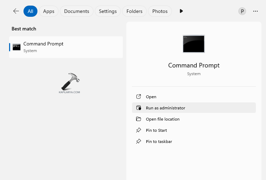Expand more filters with play arrow
Screen dimensions: 266x180
(181, 11)
